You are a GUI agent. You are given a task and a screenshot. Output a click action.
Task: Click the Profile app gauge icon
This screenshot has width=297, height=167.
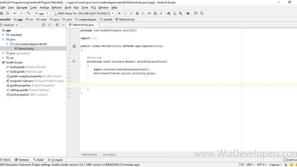click(x=149, y=13)
